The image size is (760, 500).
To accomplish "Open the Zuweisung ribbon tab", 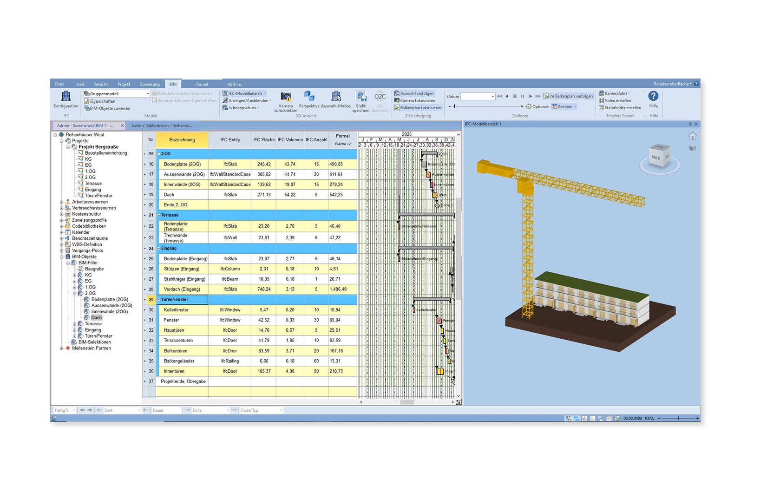I will (x=150, y=84).
